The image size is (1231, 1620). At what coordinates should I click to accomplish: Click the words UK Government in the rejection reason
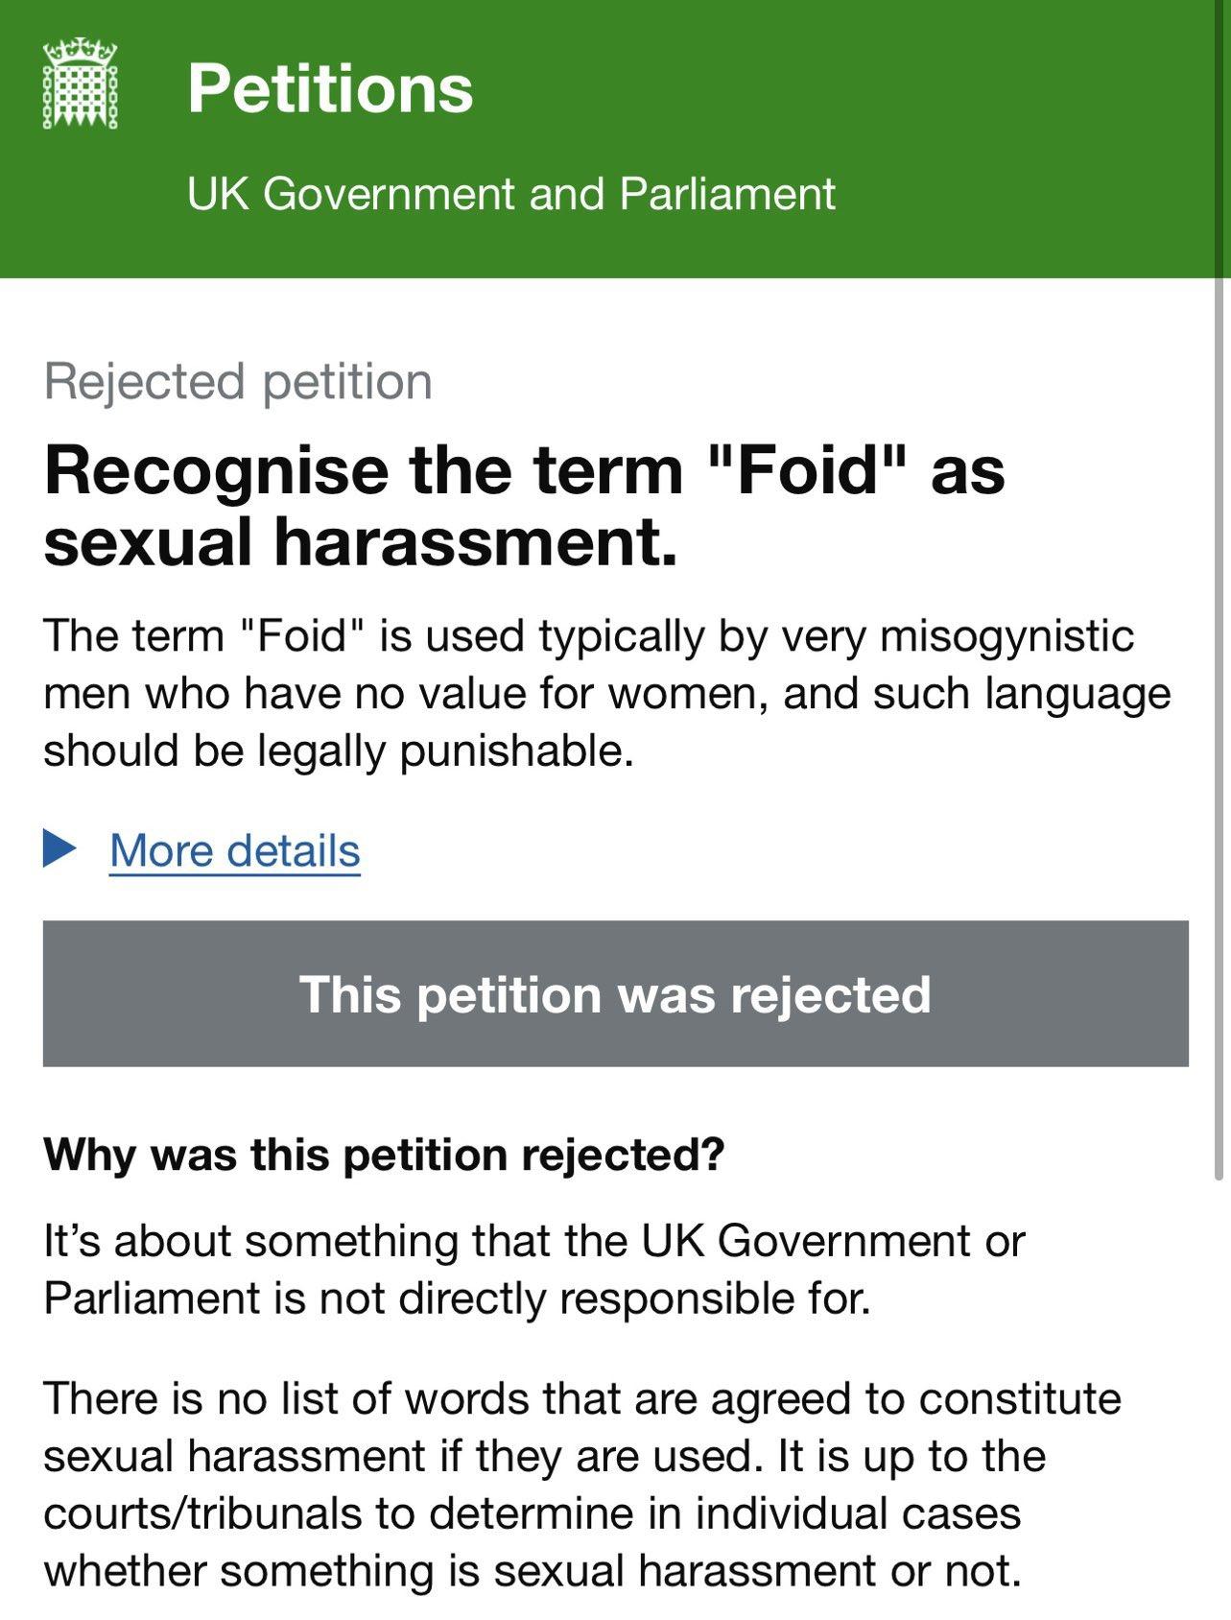pos(806,1241)
